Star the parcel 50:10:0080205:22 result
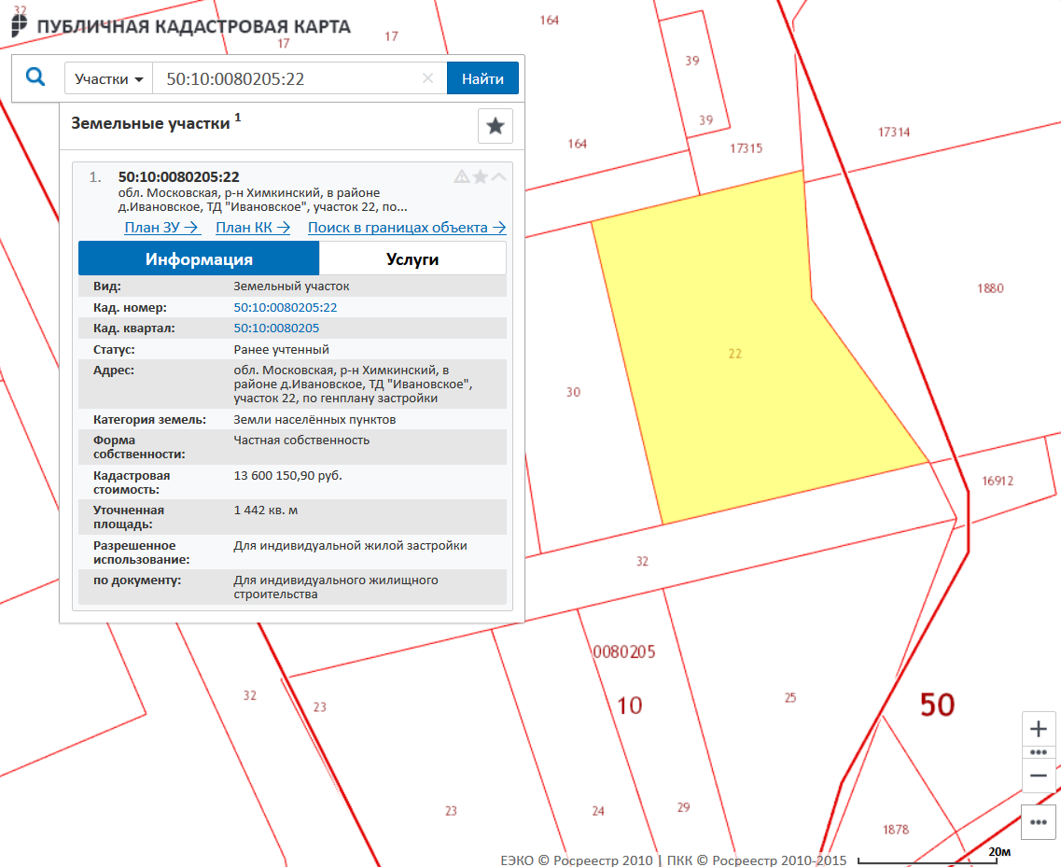 (480, 176)
